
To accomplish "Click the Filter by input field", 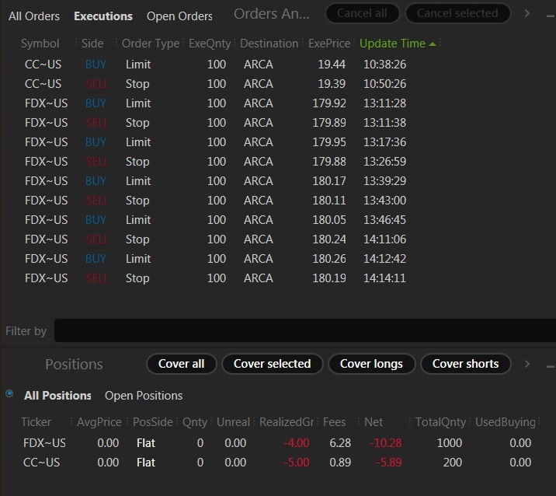I will click(305, 330).
